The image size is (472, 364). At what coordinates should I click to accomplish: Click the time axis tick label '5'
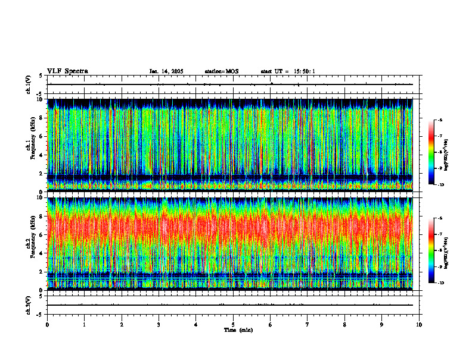[x=233, y=325]
